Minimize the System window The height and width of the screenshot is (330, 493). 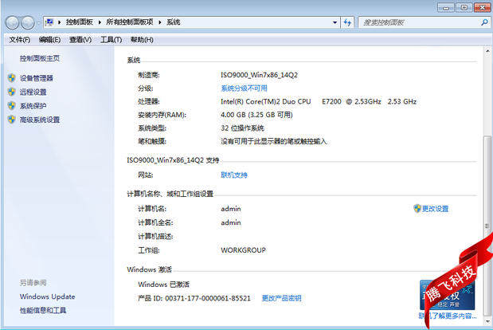click(x=446, y=7)
